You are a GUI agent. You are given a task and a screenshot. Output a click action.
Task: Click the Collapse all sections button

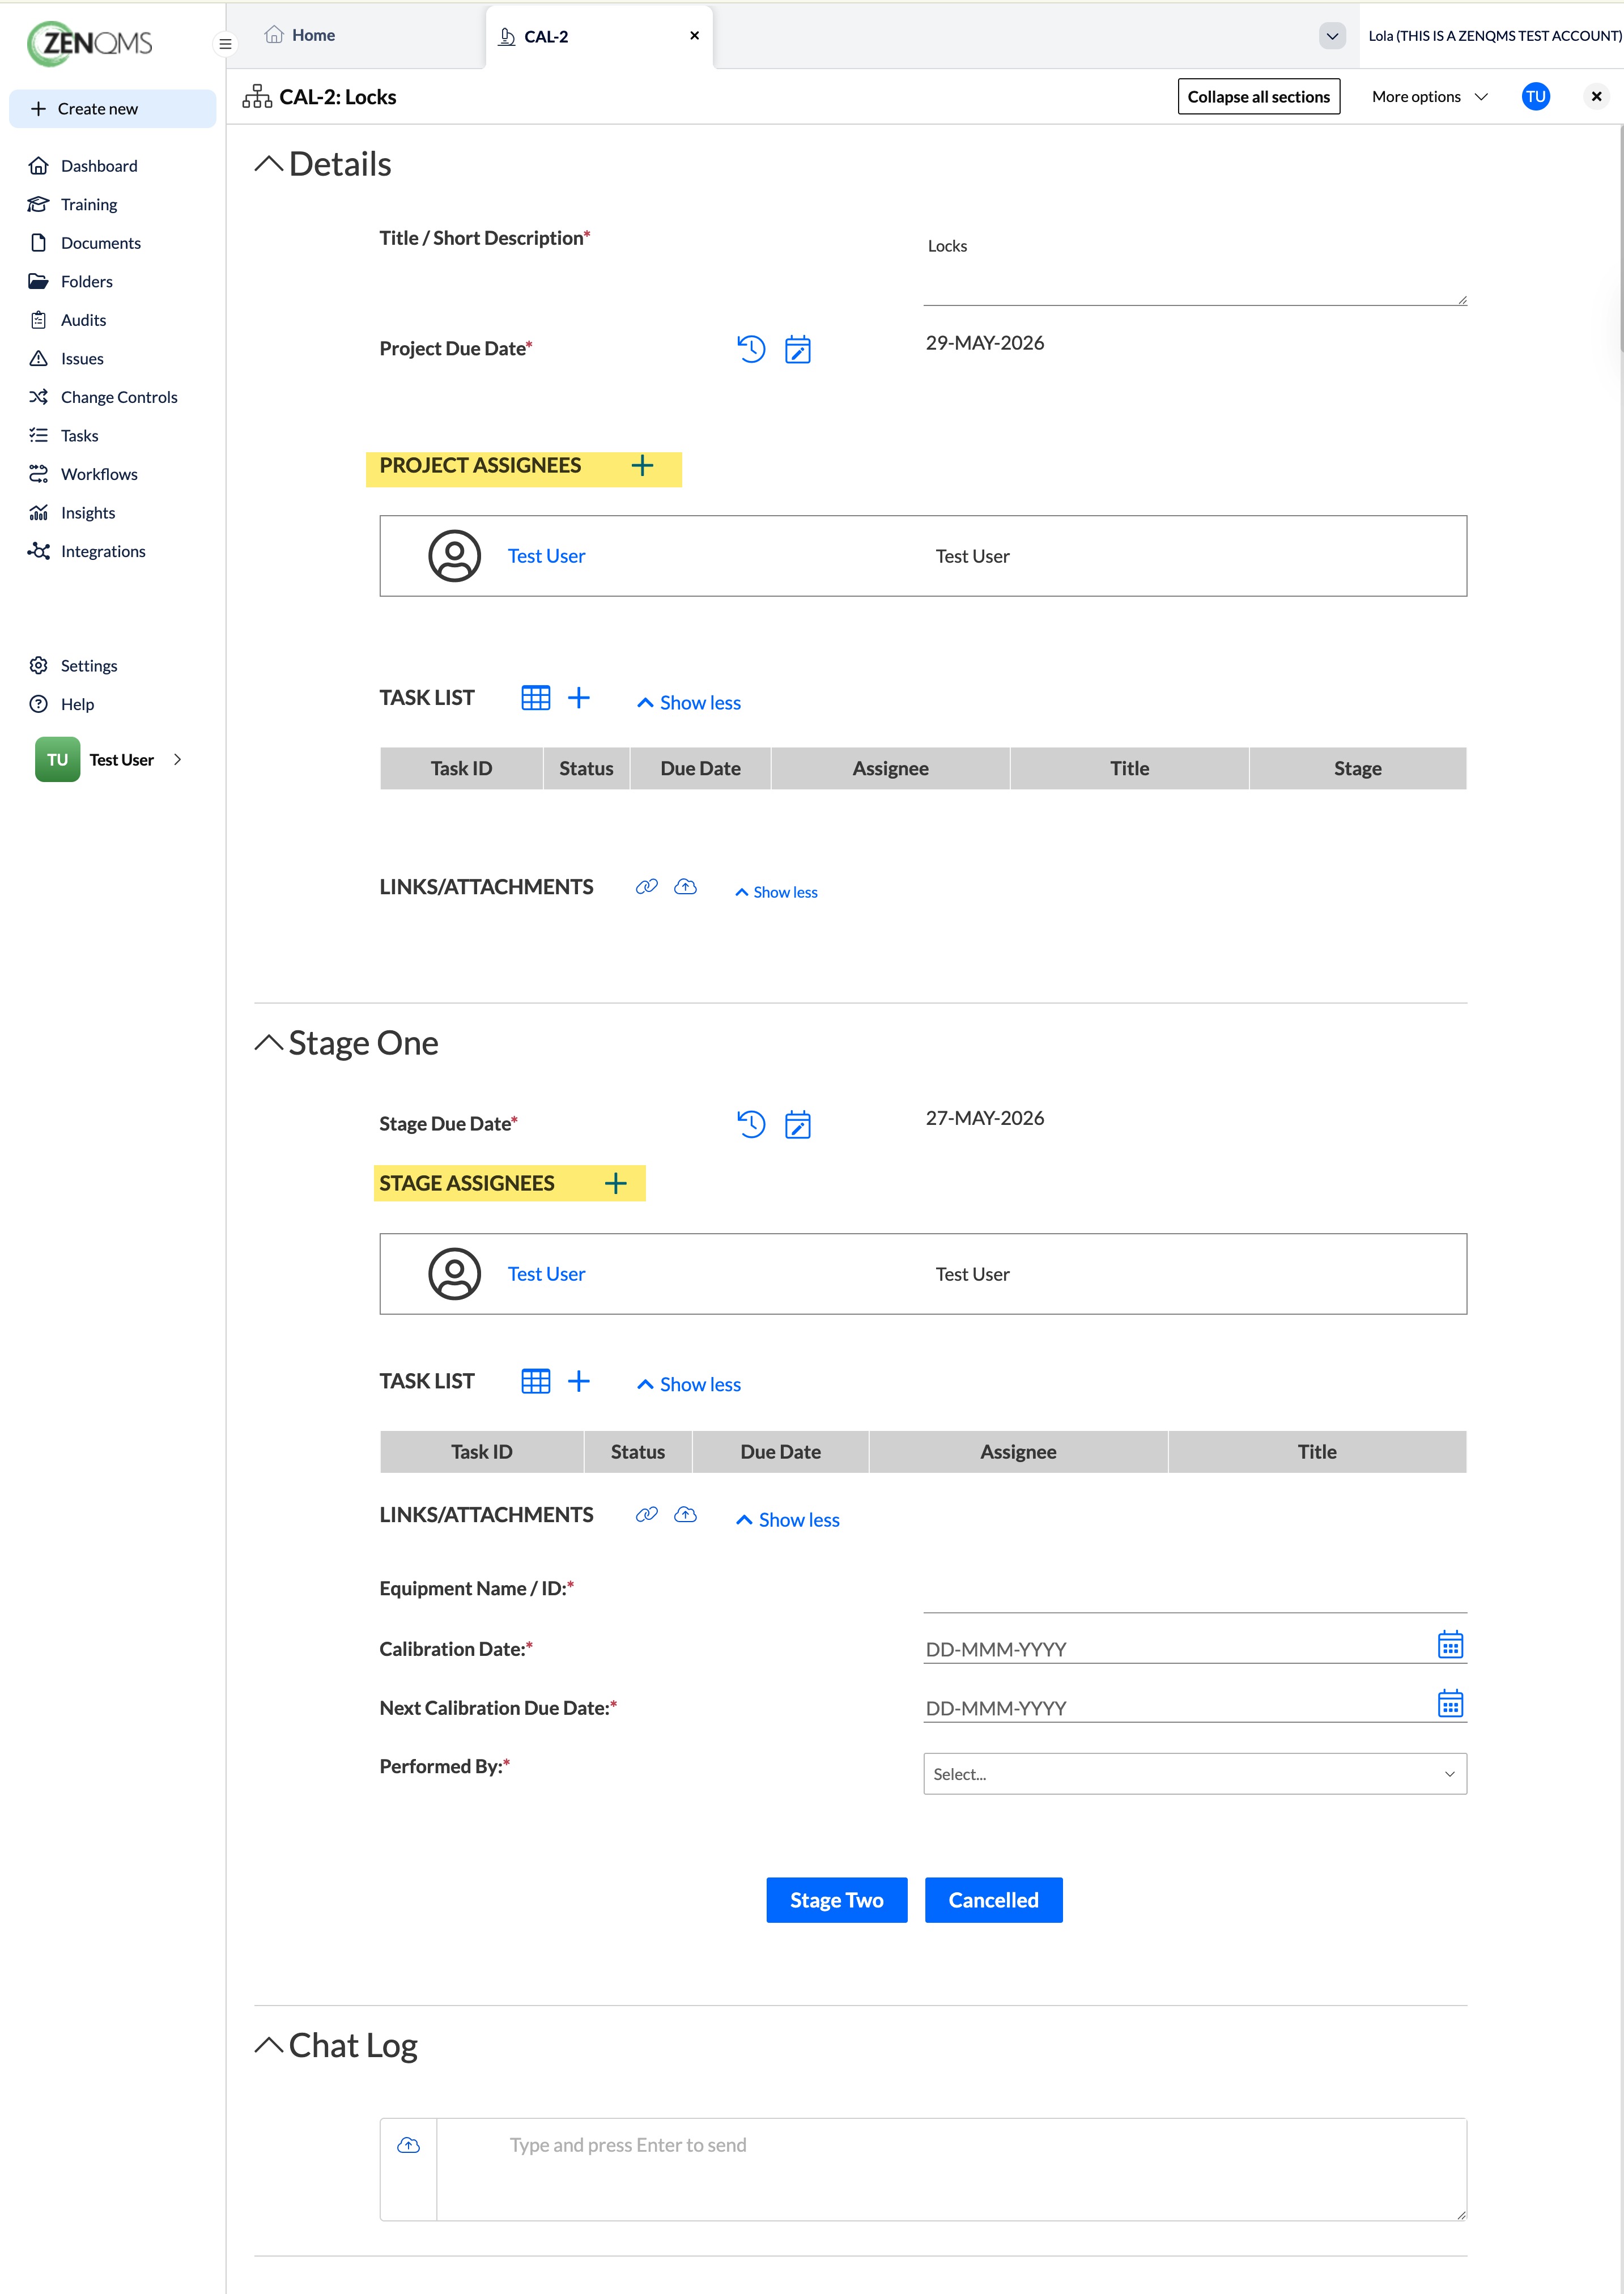coord(1258,97)
